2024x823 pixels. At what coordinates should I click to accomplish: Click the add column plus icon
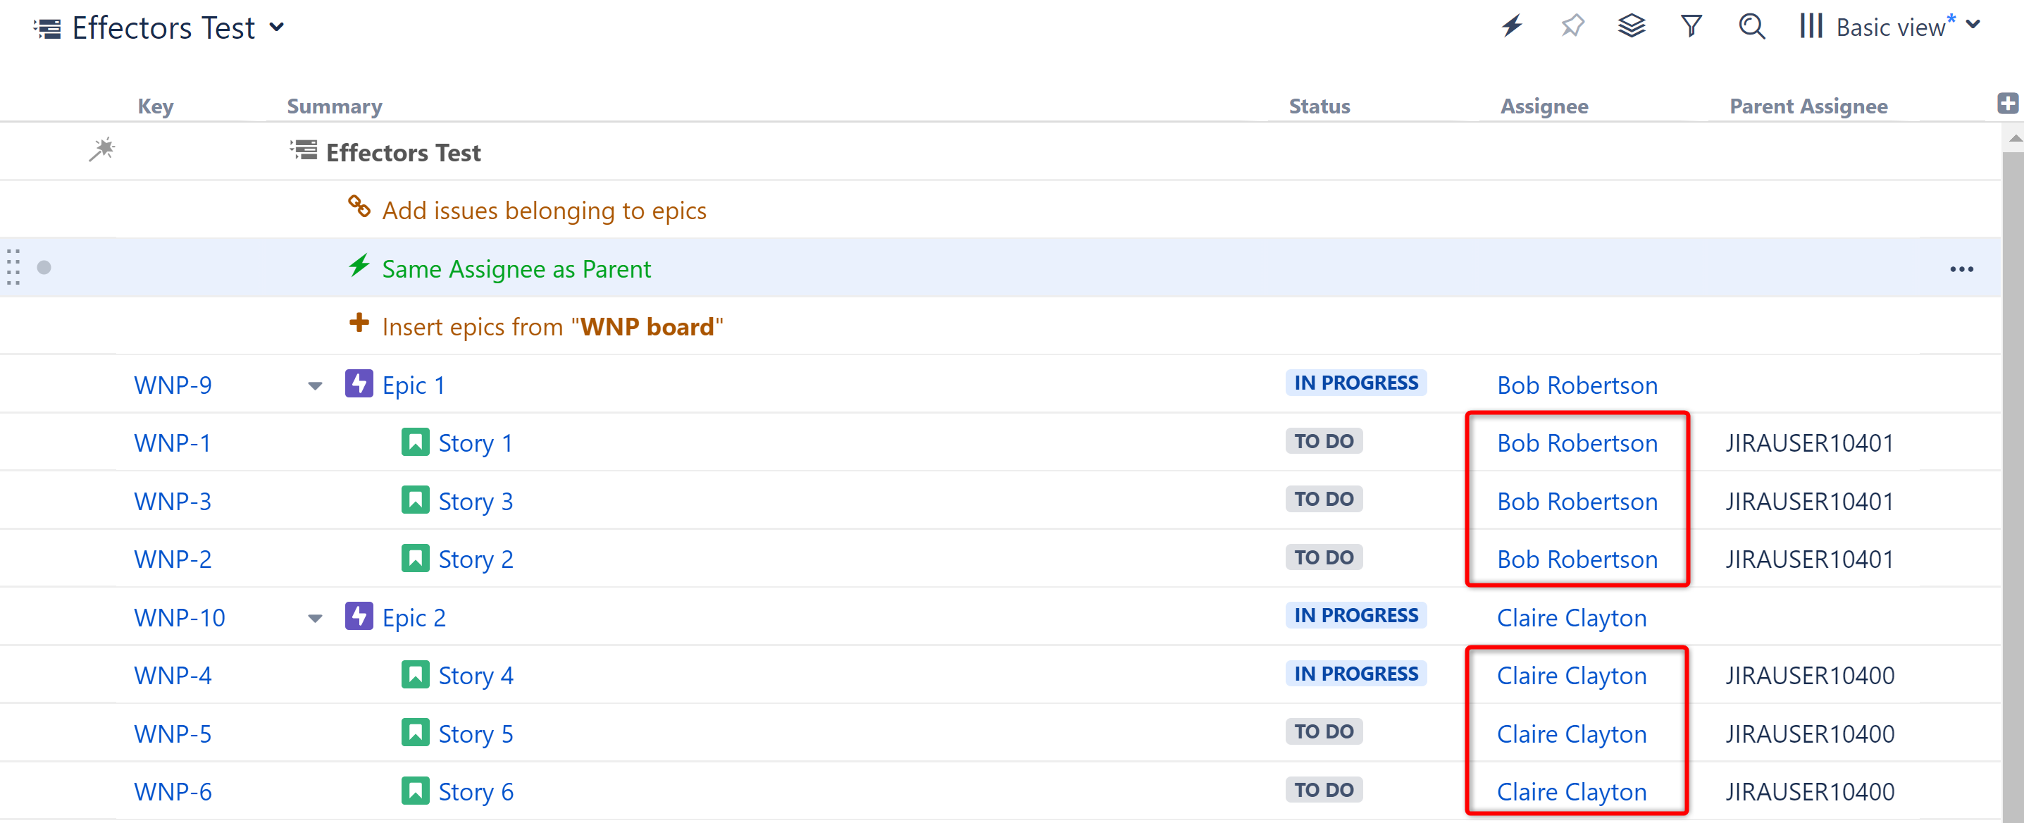tap(2009, 103)
